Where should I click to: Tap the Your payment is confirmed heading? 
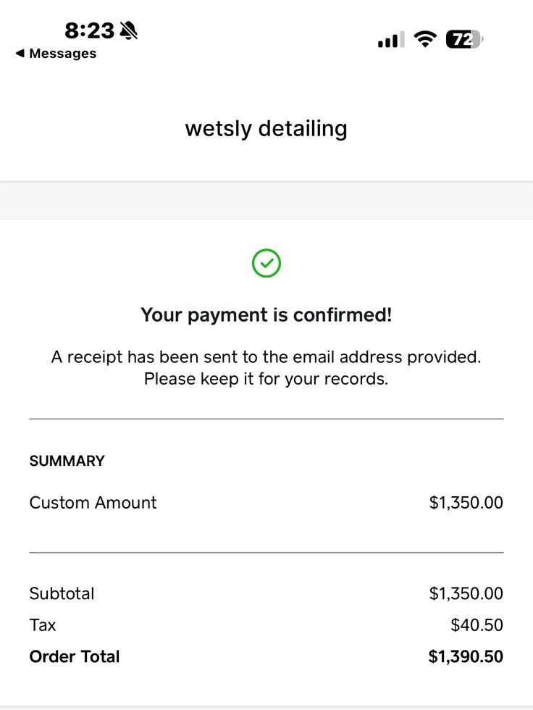tap(266, 315)
